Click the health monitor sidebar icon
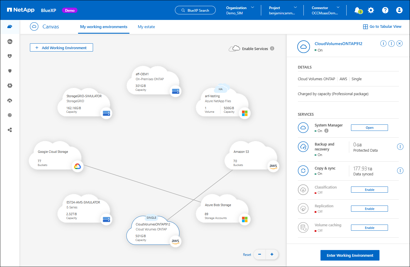Screen dimensions: 410x267 point(10,42)
